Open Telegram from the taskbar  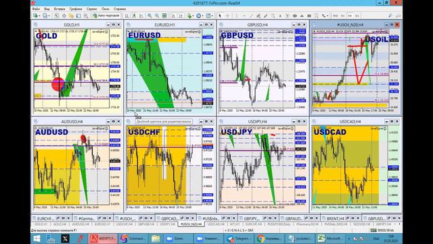click(238, 239)
